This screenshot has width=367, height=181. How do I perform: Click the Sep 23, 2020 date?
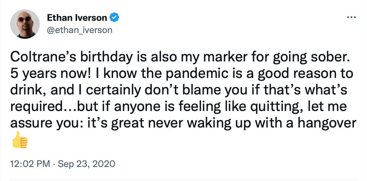point(87,164)
